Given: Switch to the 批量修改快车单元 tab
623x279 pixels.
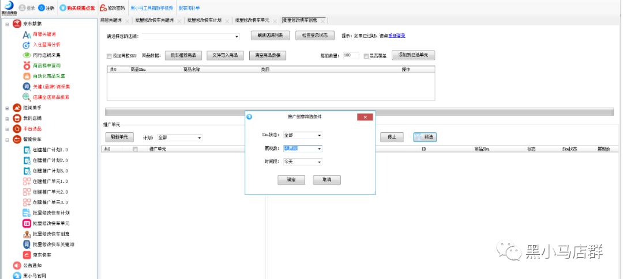Looking at the screenshot, I should pyautogui.click(x=252, y=20).
